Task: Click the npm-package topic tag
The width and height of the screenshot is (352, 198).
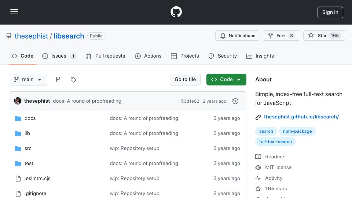Action: point(297,131)
